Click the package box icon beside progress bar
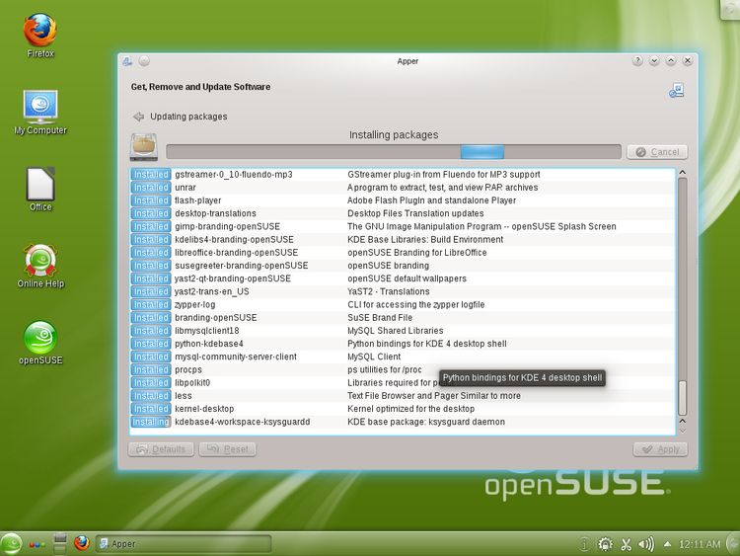Screen dimensions: 740x556 coord(144,147)
